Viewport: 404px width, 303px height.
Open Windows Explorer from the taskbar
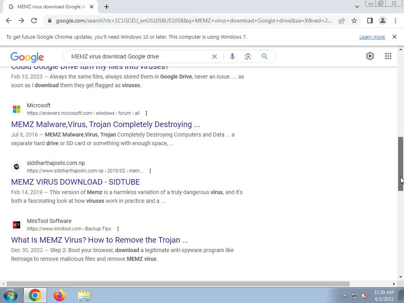point(84,296)
